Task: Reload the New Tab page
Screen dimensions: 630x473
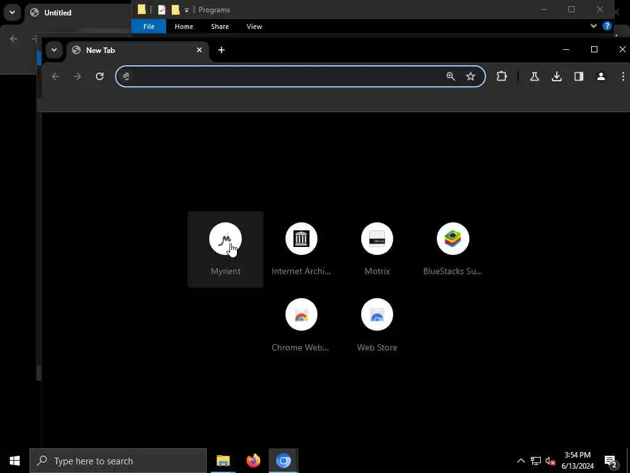Action: 100,76
